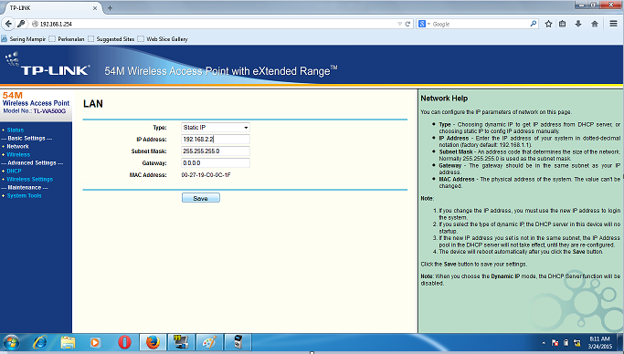Click the reload page icon
Image resolution: width=624 pixels, height=354 pixels.
(407, 24)
